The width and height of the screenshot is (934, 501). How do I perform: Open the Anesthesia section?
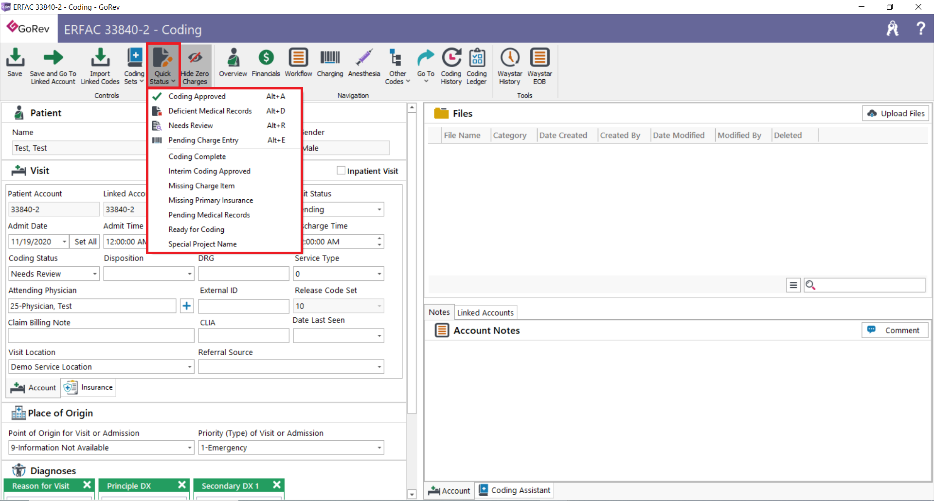pyautogui.click(x=364, y=63)
